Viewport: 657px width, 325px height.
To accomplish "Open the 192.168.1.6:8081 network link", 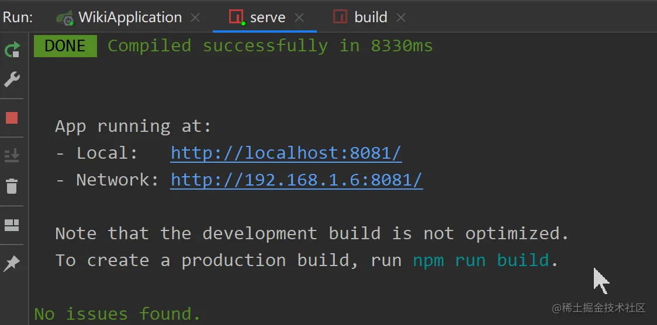I will tap(296, 180).
